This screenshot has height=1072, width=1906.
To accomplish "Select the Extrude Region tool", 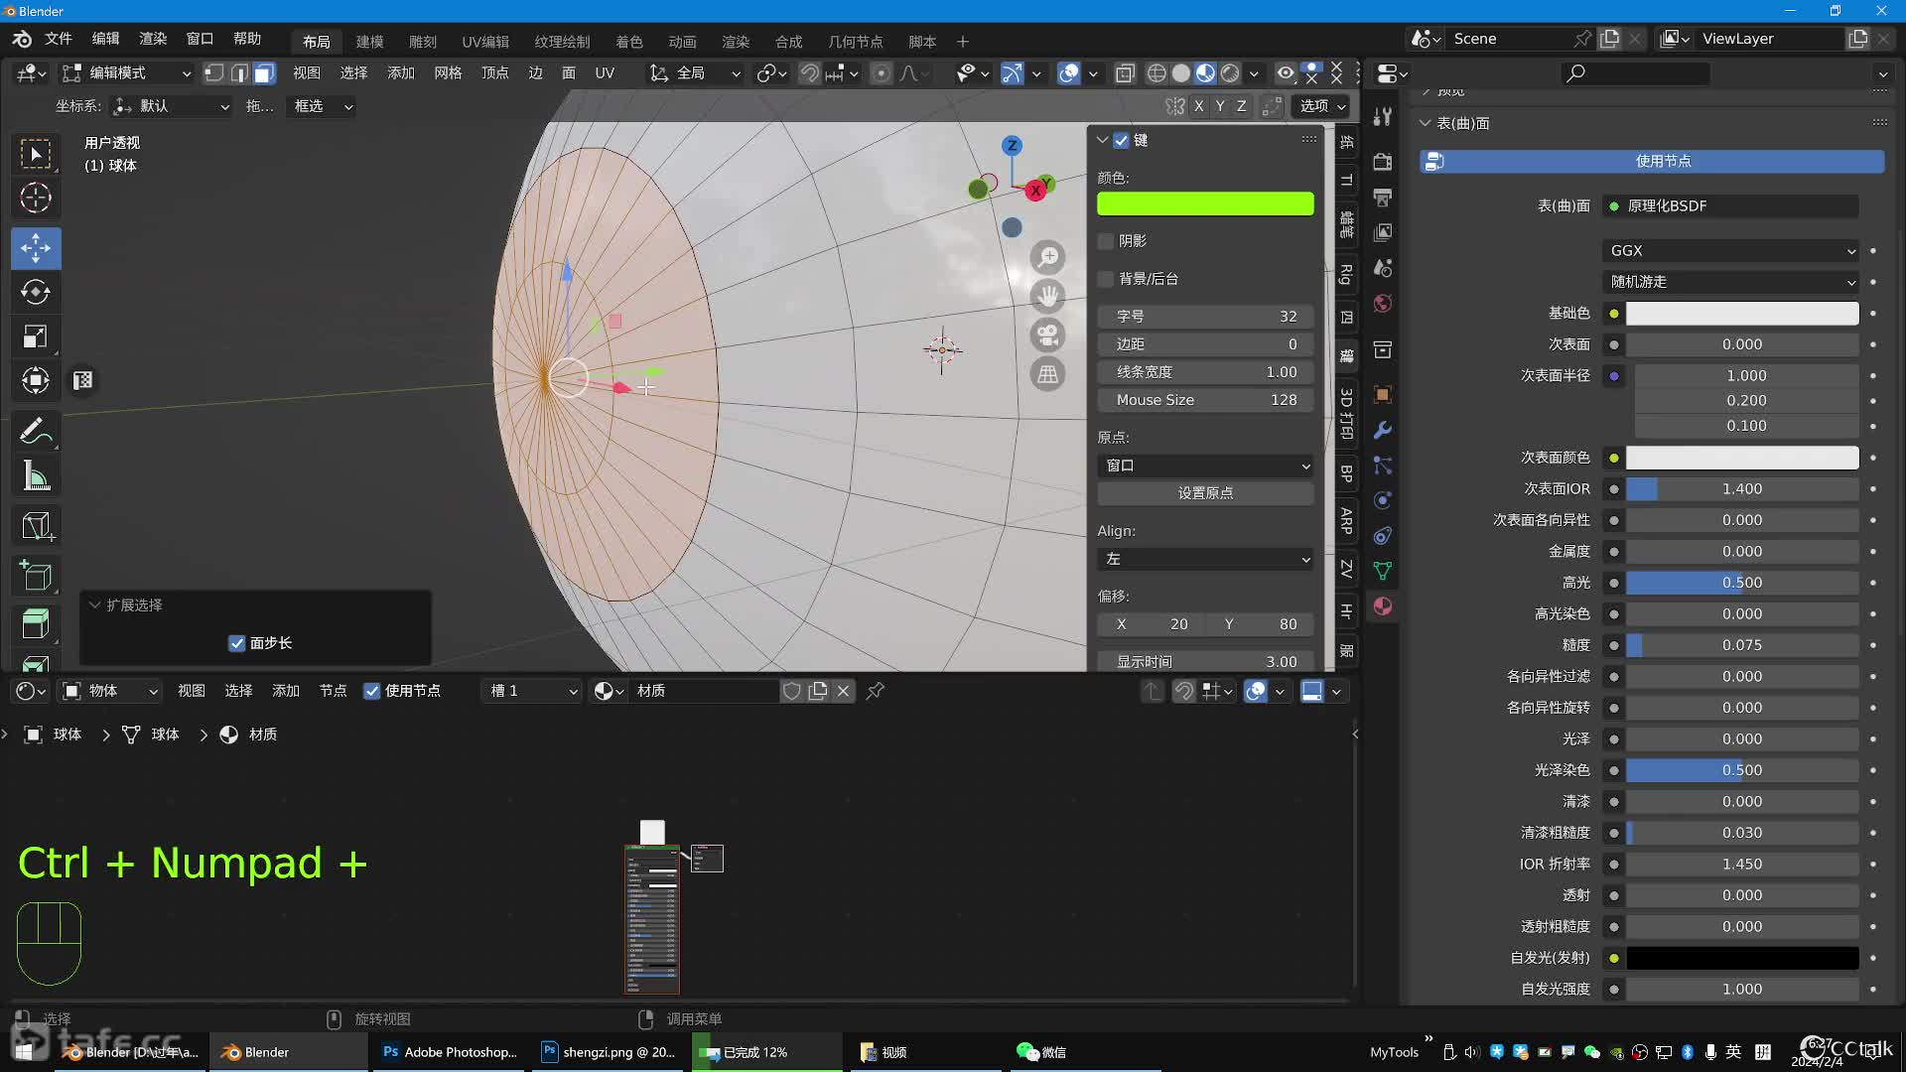I will point(36,623).
